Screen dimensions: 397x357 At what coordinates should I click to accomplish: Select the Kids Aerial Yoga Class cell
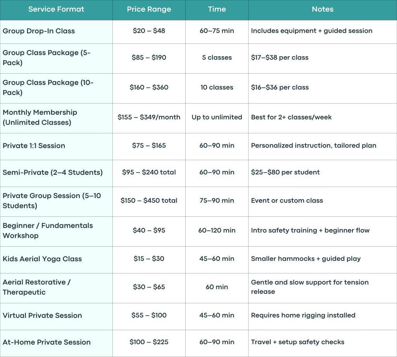56,259
